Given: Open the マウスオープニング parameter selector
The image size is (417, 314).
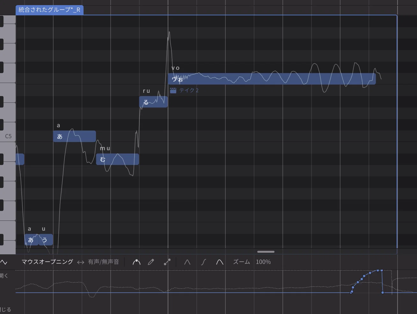Looking at the screenshot, I should coord(47,262).
